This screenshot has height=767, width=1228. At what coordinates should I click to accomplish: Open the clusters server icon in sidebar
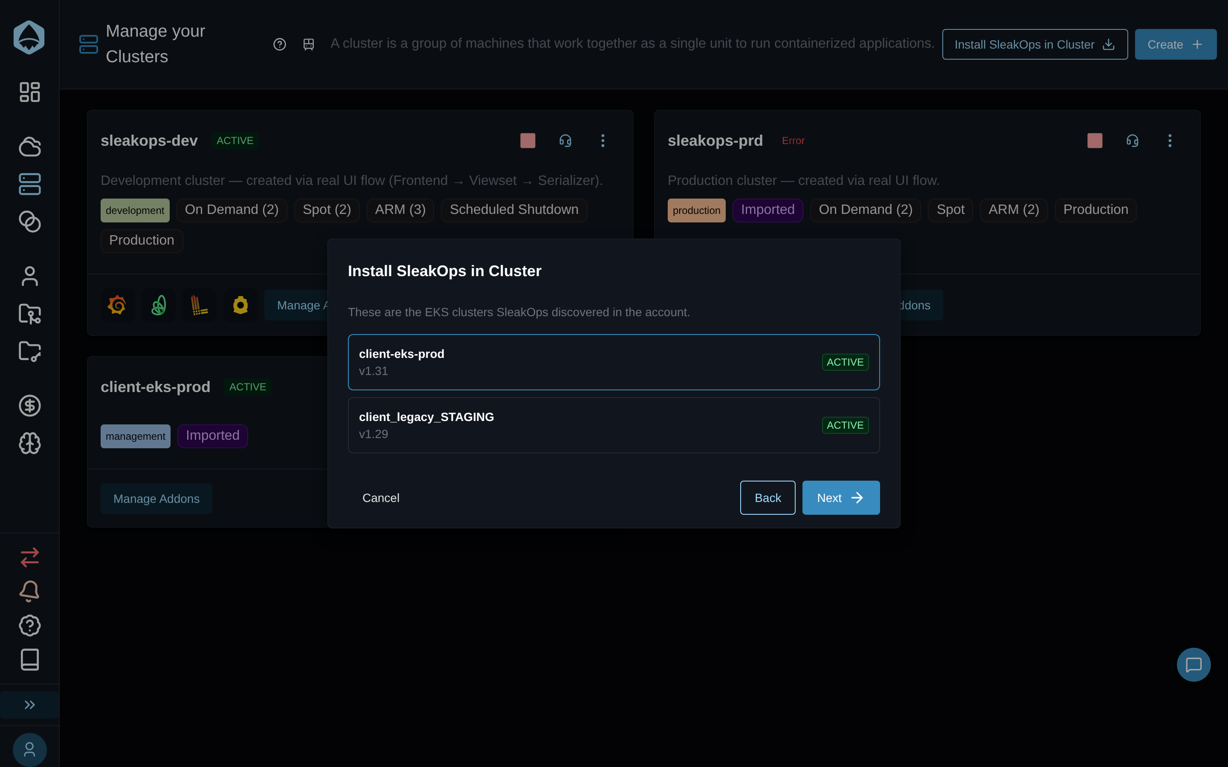[x=29, y=184]
